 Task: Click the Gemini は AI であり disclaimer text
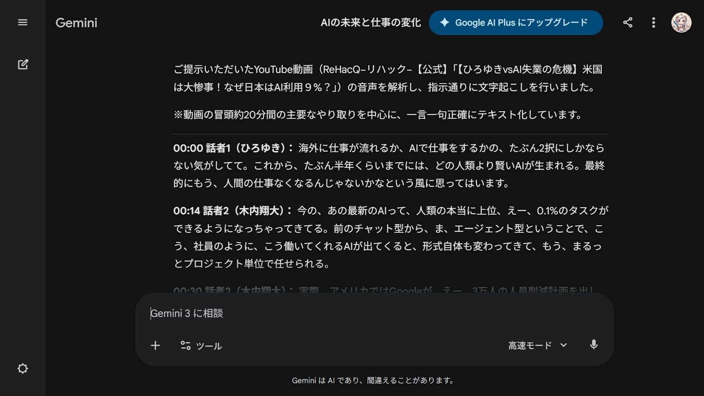tap(373, 380)
